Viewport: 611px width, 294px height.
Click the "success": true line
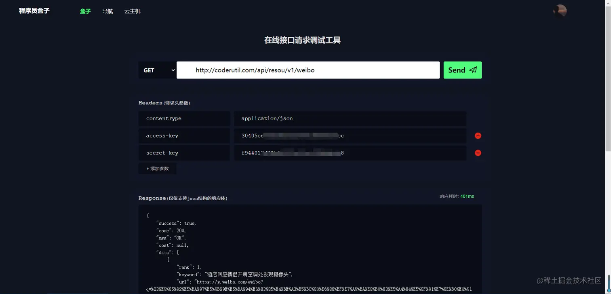coord(176,223)
